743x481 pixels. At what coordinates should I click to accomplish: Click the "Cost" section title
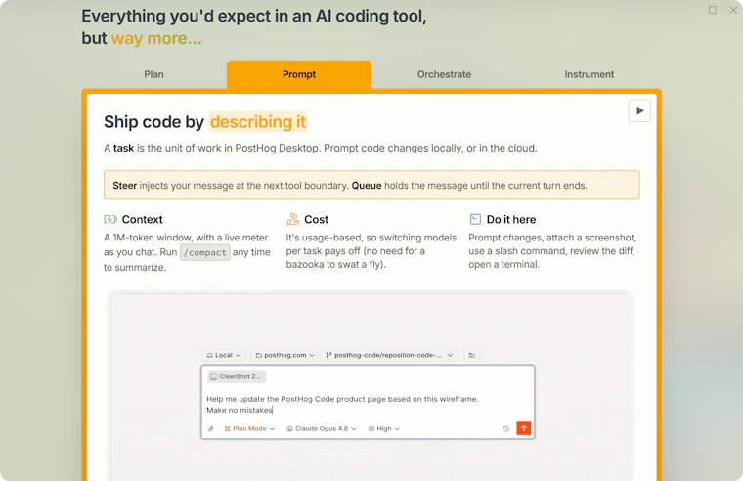point(316,219)
